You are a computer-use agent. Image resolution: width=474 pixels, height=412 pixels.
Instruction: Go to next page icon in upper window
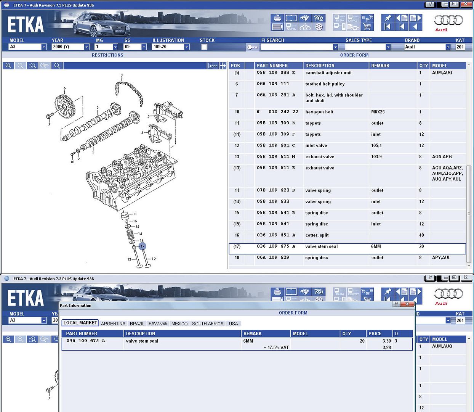coord(416,18)
